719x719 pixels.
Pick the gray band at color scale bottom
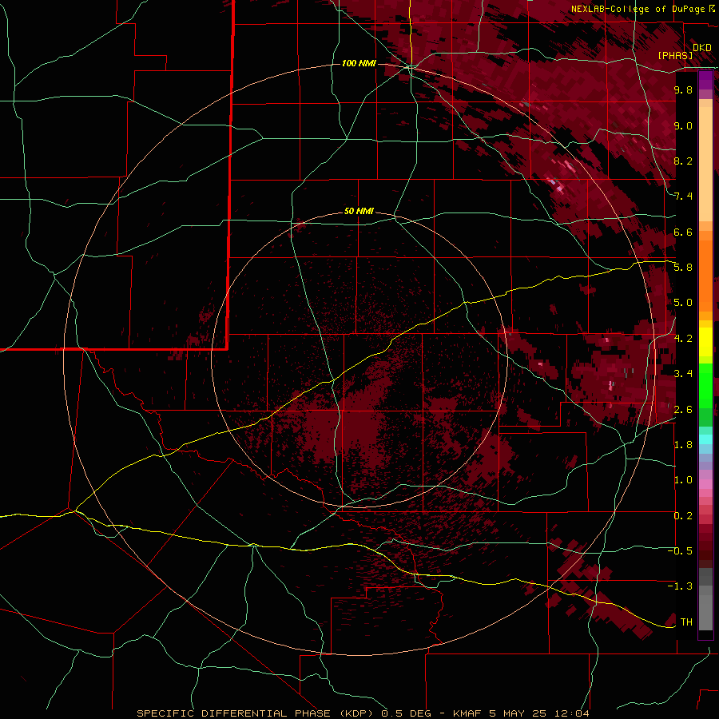(705, 601)
